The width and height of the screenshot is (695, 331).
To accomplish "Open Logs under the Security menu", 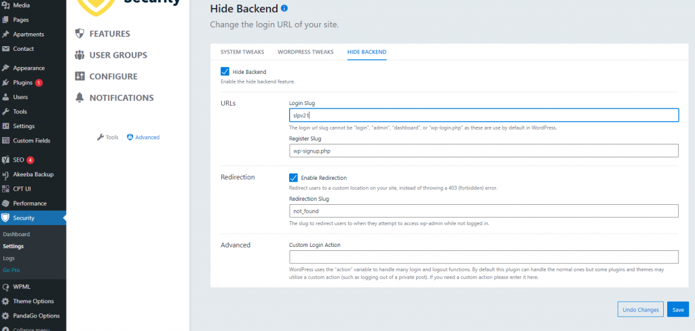I will 9,258.
